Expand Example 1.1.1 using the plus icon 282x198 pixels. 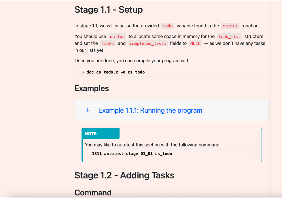click(88, 110)
